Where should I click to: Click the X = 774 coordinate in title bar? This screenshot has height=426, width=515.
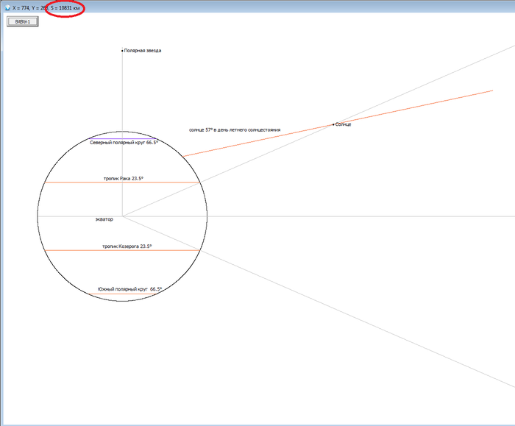tap(23, 7)
